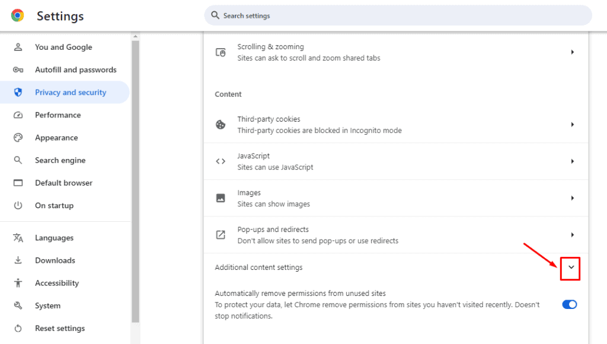The image size is (607, 344).
Task: Open JavaScript settings via its arrow
Action: tap(572, 161)
